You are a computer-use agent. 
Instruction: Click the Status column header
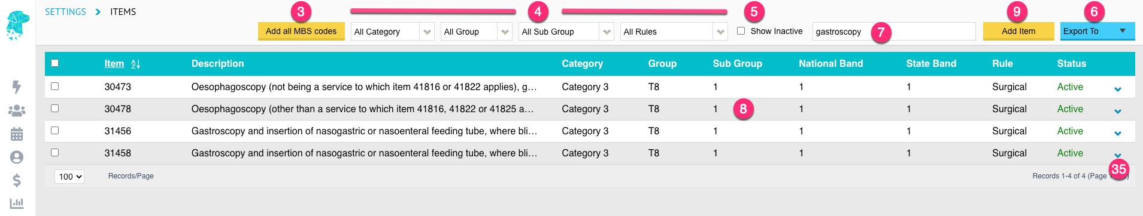pos(1072,63)
